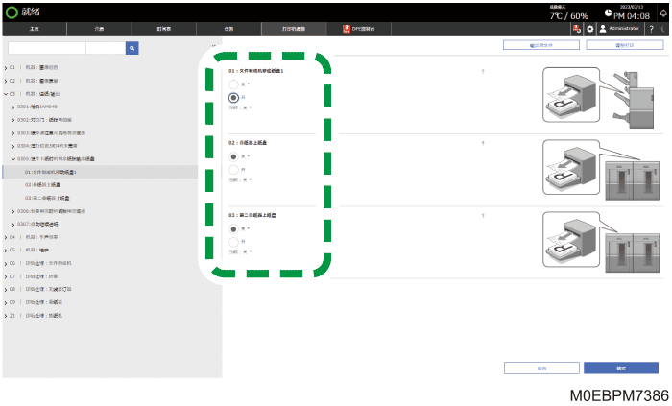Image resolution: width=672 pixels, height=406 pixels.
Task: Select the second radio option under setting 02
Action: (233, 170)
